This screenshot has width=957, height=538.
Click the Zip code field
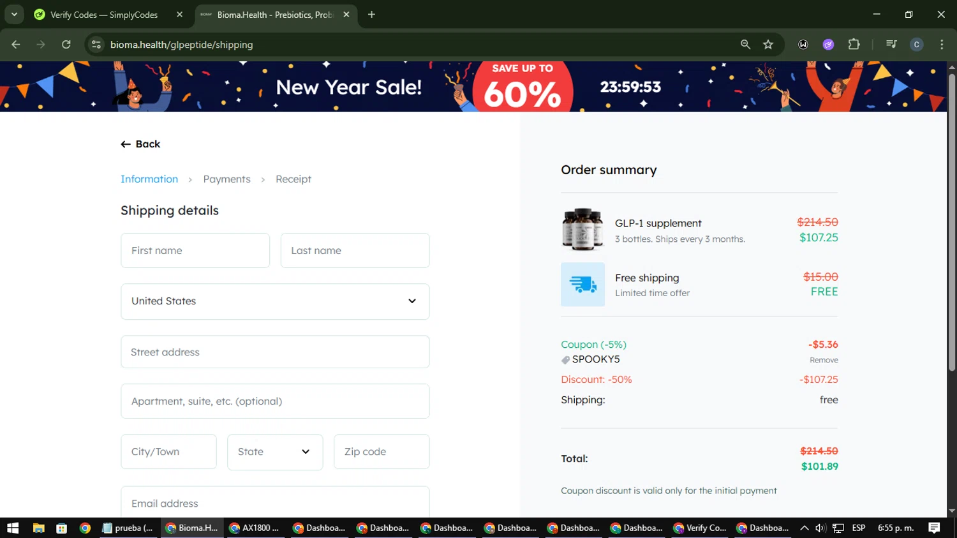coord(382,452)
